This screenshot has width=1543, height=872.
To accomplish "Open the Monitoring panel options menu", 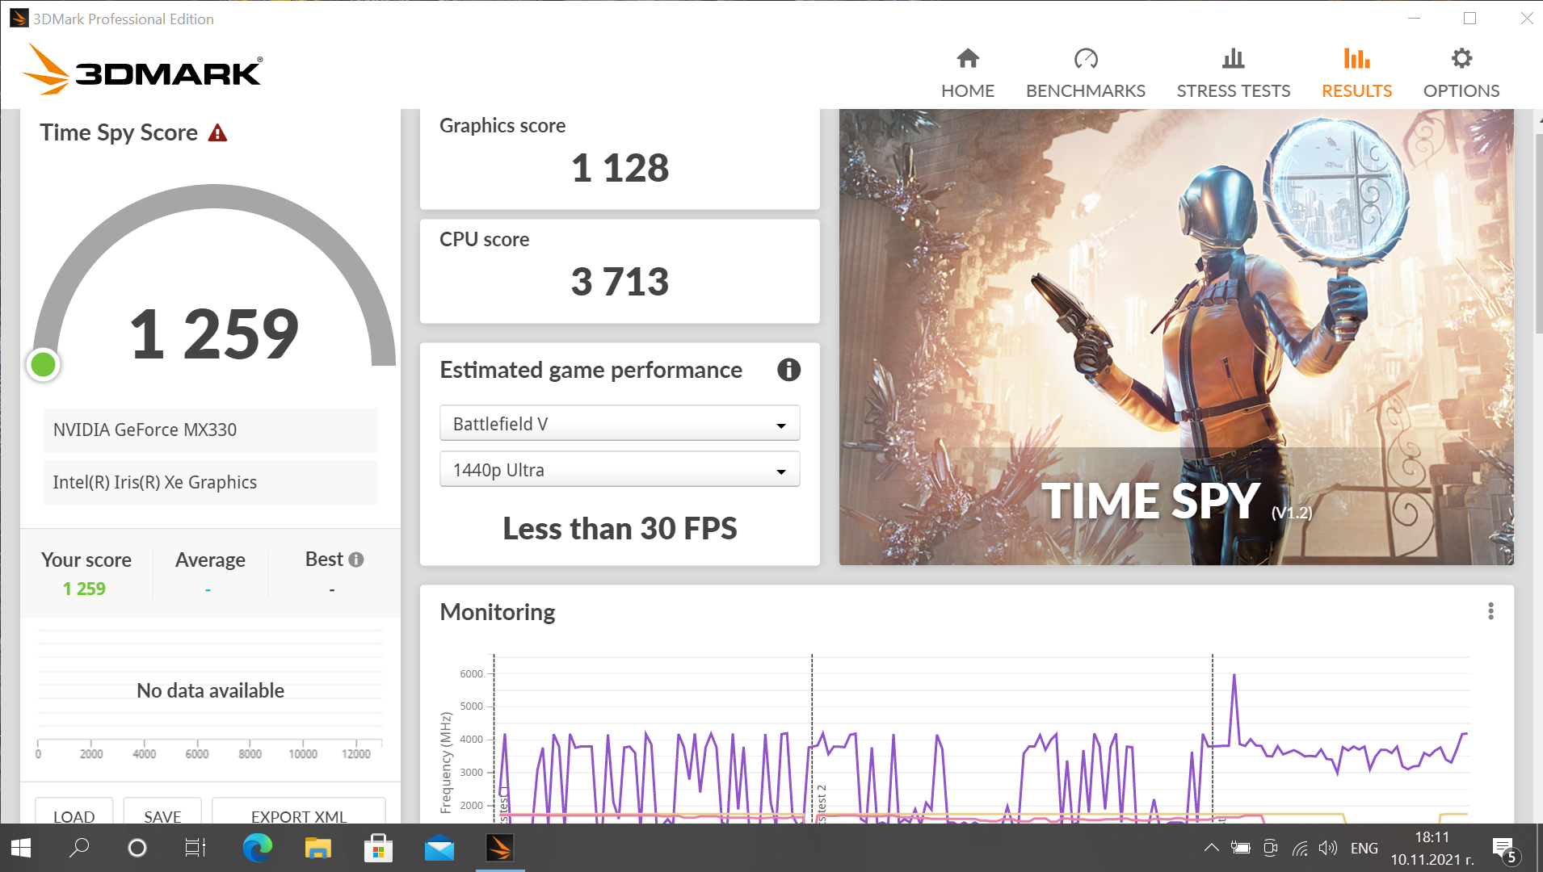I will 1490,611.
